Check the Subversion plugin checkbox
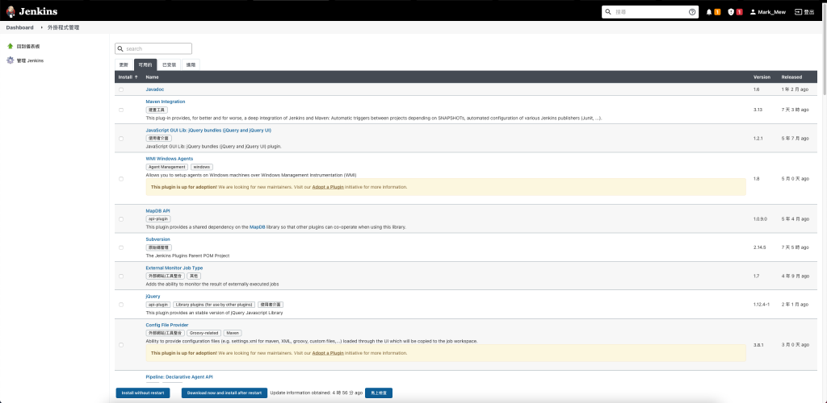 121,247
